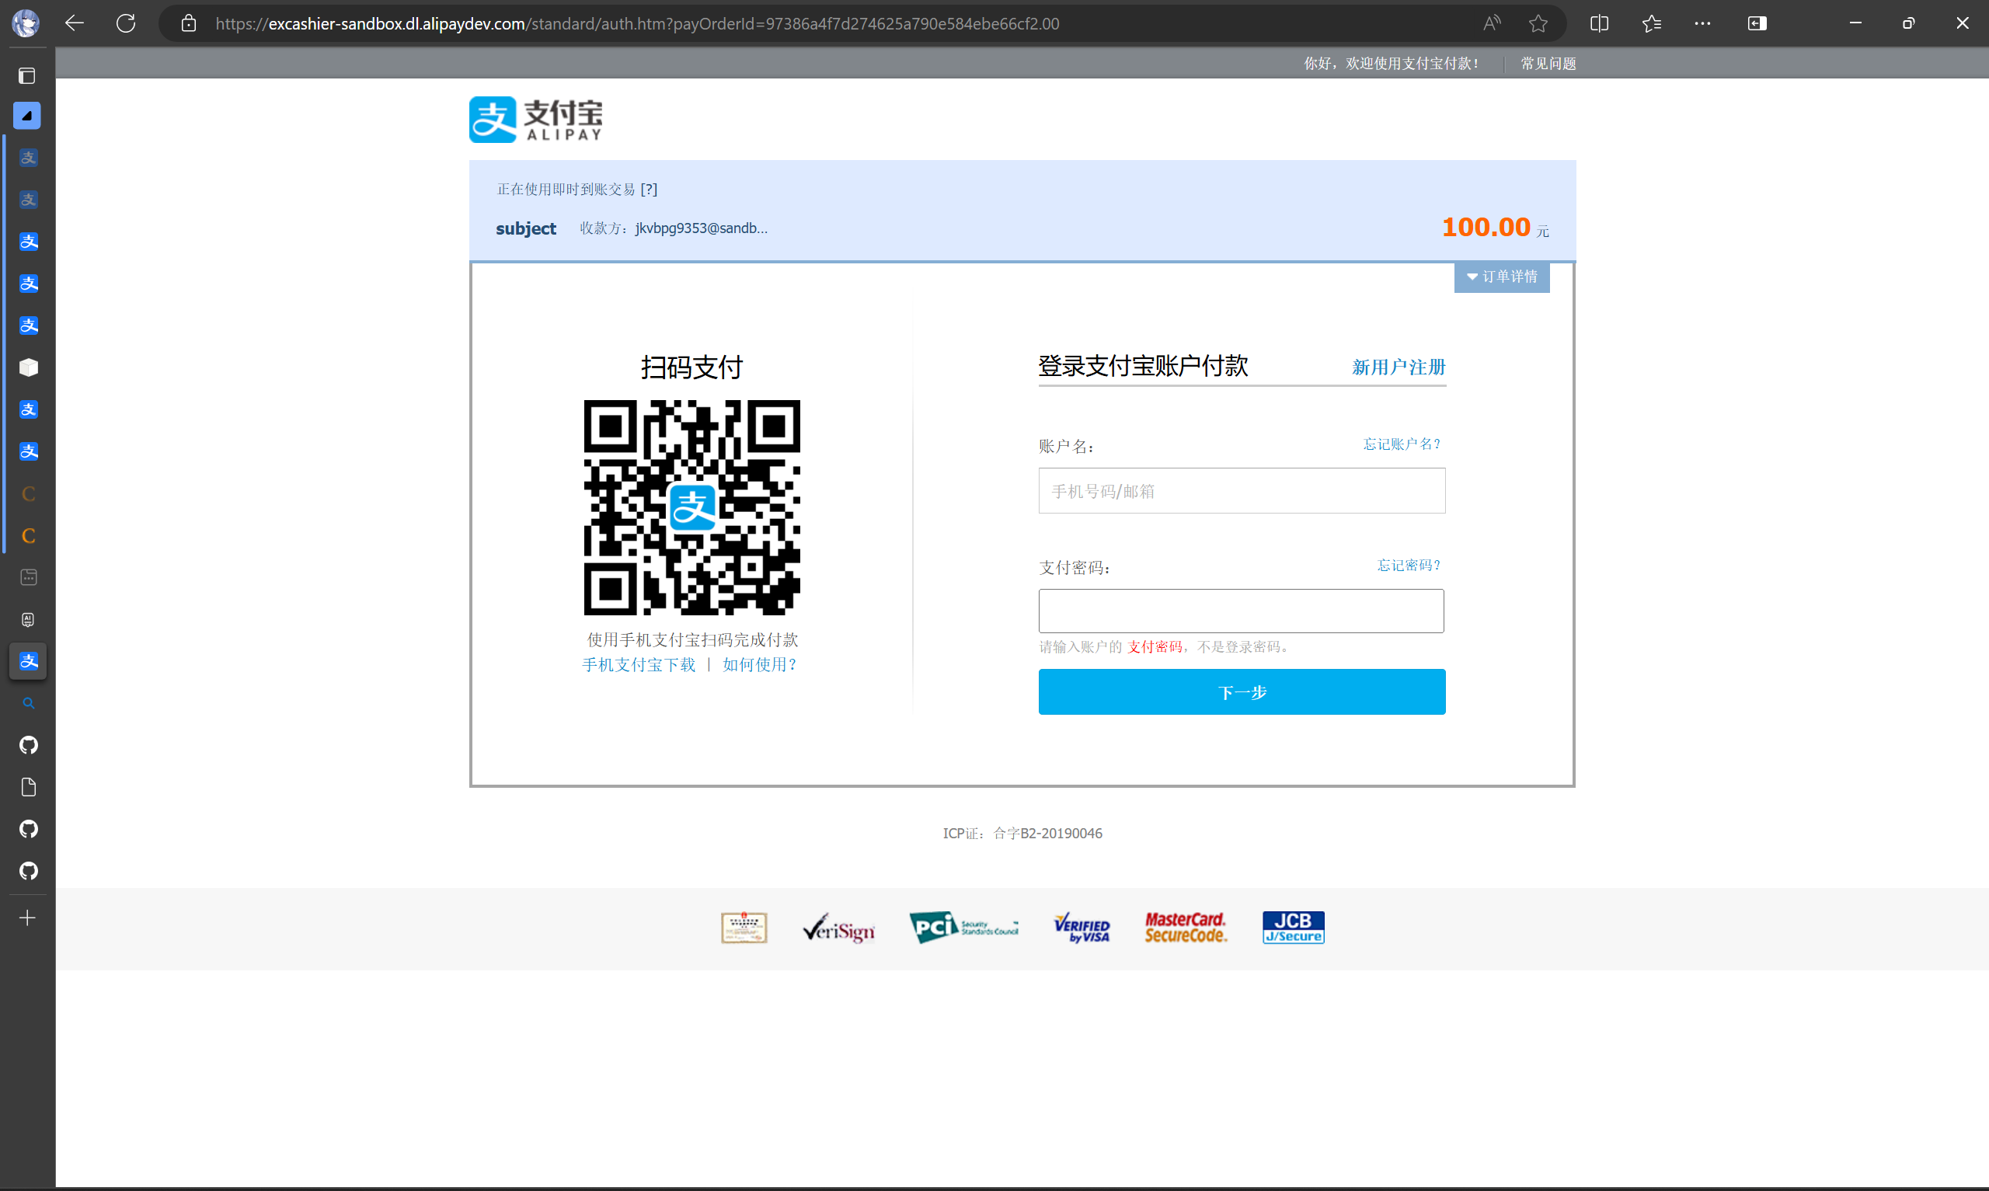Viewport: 1989px width, 1191px height.
Task: Select the GitHub tab icon in the sidebar
Action: tap(28, 746)
